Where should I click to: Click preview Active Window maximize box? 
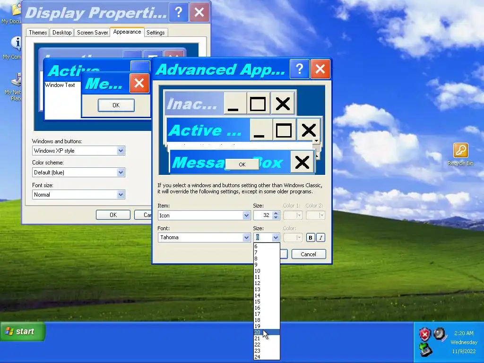click(284, 130)
